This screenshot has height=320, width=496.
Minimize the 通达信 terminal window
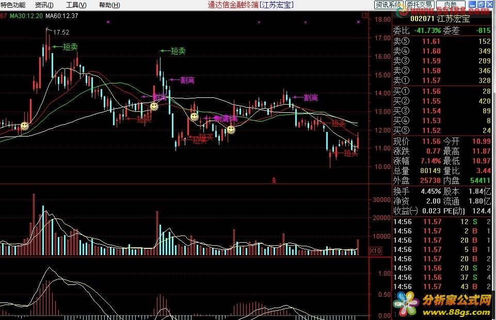(x=472, y=5)
